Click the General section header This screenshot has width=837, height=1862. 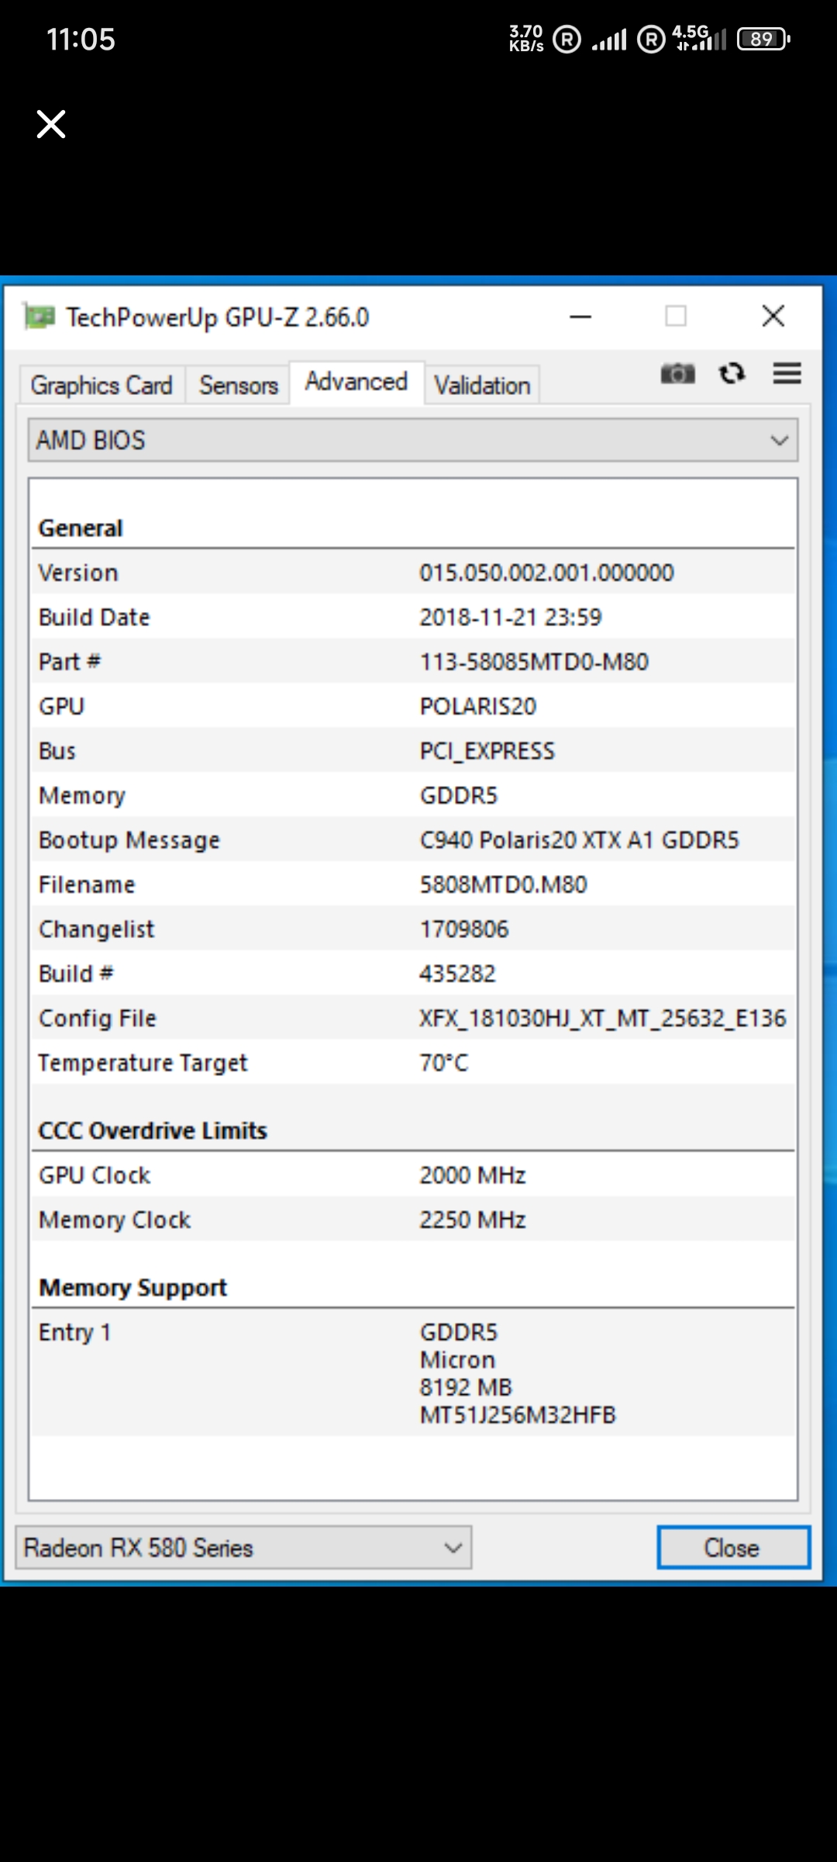click(81, 528)
